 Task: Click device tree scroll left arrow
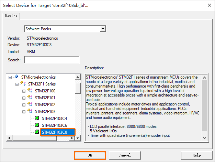[9, 138]
